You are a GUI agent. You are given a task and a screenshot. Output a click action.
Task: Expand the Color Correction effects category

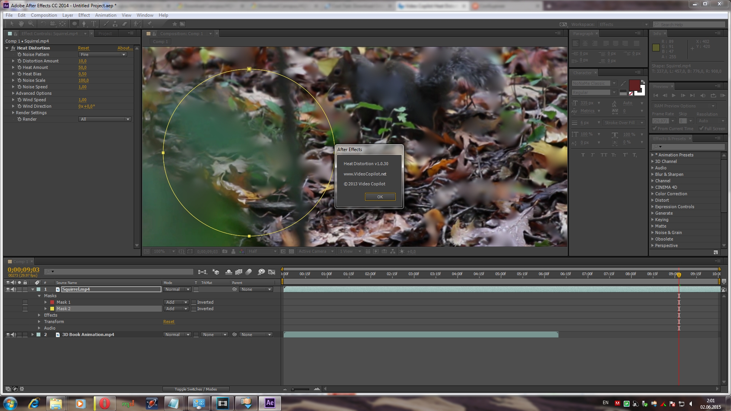point(653,194)
